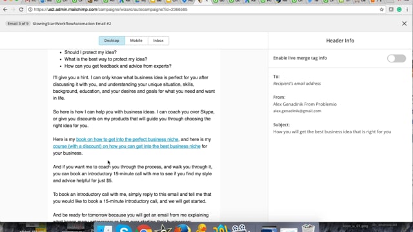Open Google Chrome from the Dock
The image size is (413, 232).
click(x=143, y=228)
